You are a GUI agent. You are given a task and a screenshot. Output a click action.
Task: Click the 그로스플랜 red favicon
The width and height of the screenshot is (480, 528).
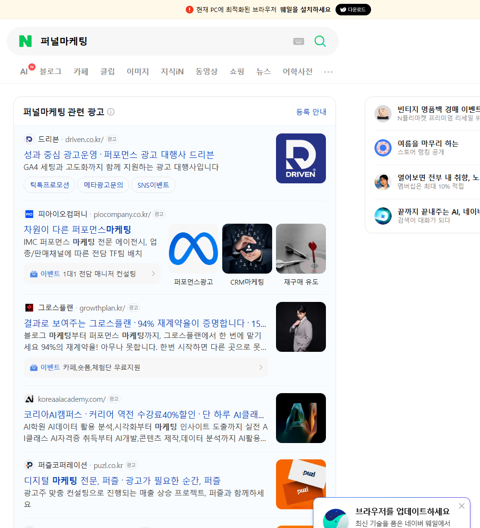pyautogui.click(x=29, y=307)
